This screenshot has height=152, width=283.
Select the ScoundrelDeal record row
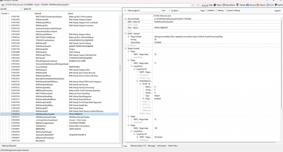pyautogui.click(x=59, y=67)
